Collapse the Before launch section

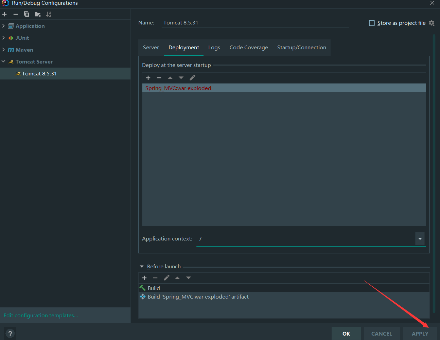pos(142,267)
